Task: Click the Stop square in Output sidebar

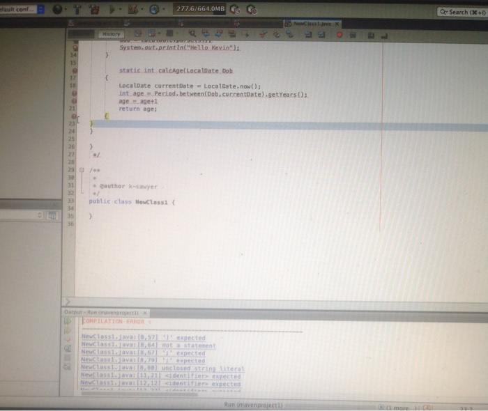Action: click(x=67, y=357)
